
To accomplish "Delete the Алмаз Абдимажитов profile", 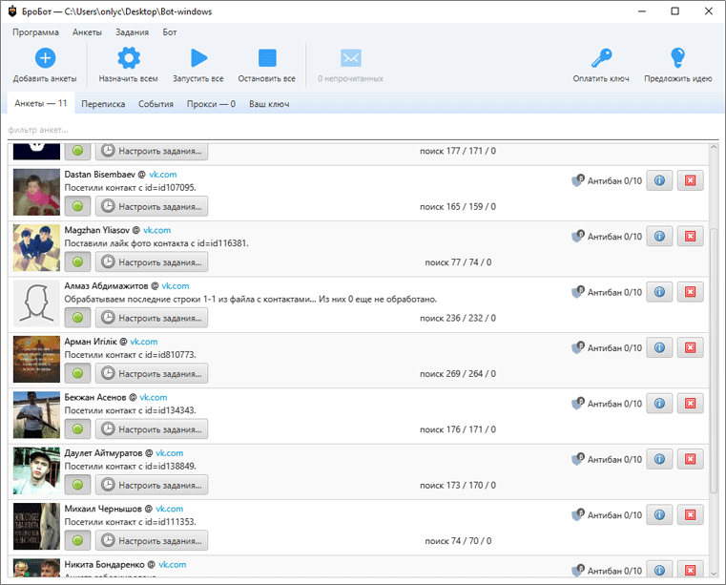I will pos(690,292).
